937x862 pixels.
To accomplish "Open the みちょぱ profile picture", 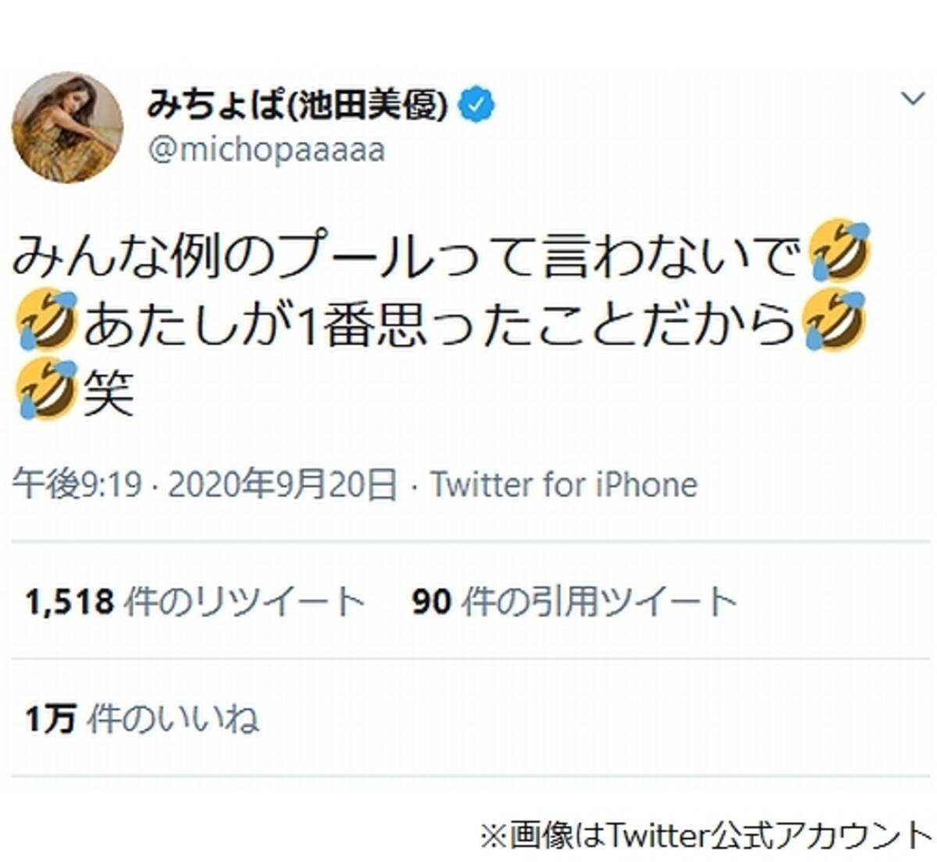I will coord(67,127).
